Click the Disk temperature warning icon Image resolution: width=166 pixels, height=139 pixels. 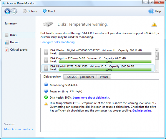point(46,103)
